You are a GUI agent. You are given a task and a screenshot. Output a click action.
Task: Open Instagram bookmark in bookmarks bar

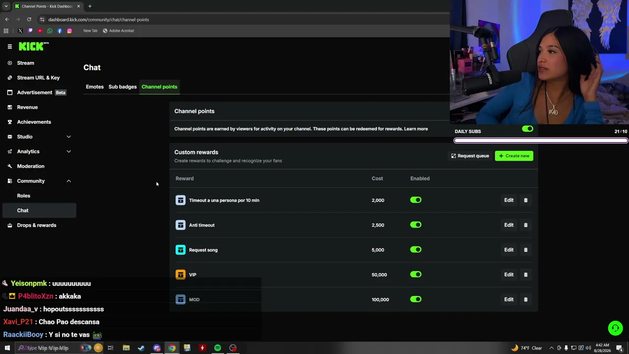click(x=69, y=30)
